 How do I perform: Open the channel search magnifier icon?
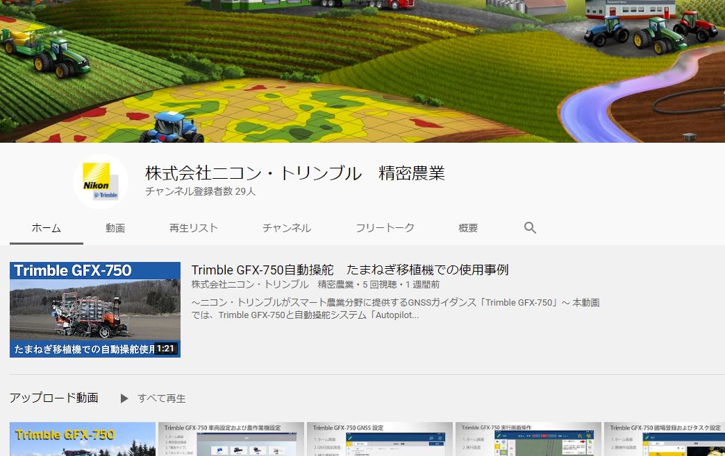[x=530, y=227]
